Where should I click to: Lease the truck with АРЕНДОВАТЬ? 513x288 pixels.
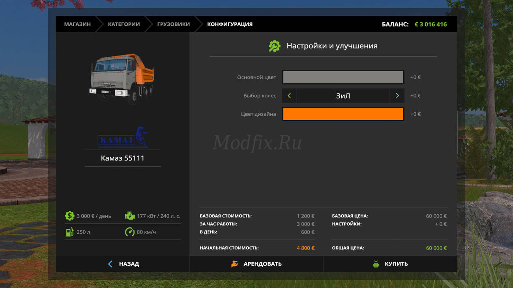(256, 264)
